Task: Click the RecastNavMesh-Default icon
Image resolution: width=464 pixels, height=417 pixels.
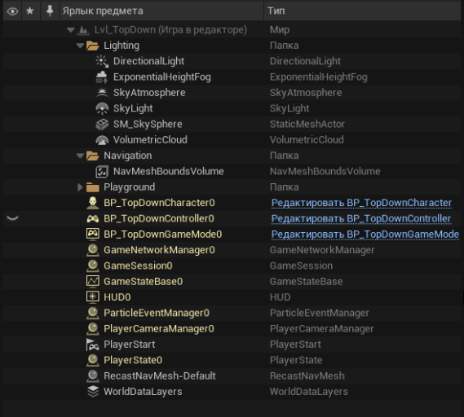Action: [x=93, y=376]
